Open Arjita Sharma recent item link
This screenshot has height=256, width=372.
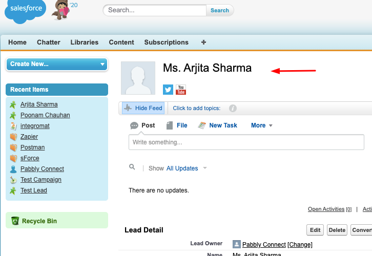click(x=39, y=104)
